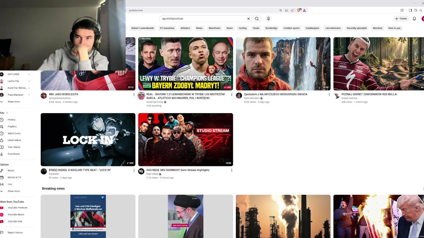
Task: Select the Athletics filter chip
Action: pos(185,28)
